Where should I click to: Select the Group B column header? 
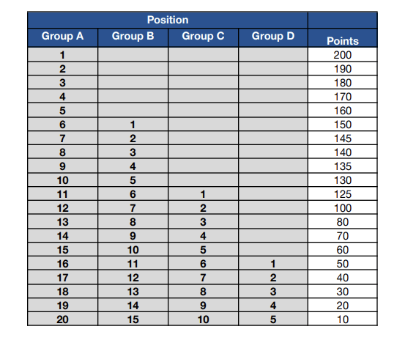tap(133, 37)
